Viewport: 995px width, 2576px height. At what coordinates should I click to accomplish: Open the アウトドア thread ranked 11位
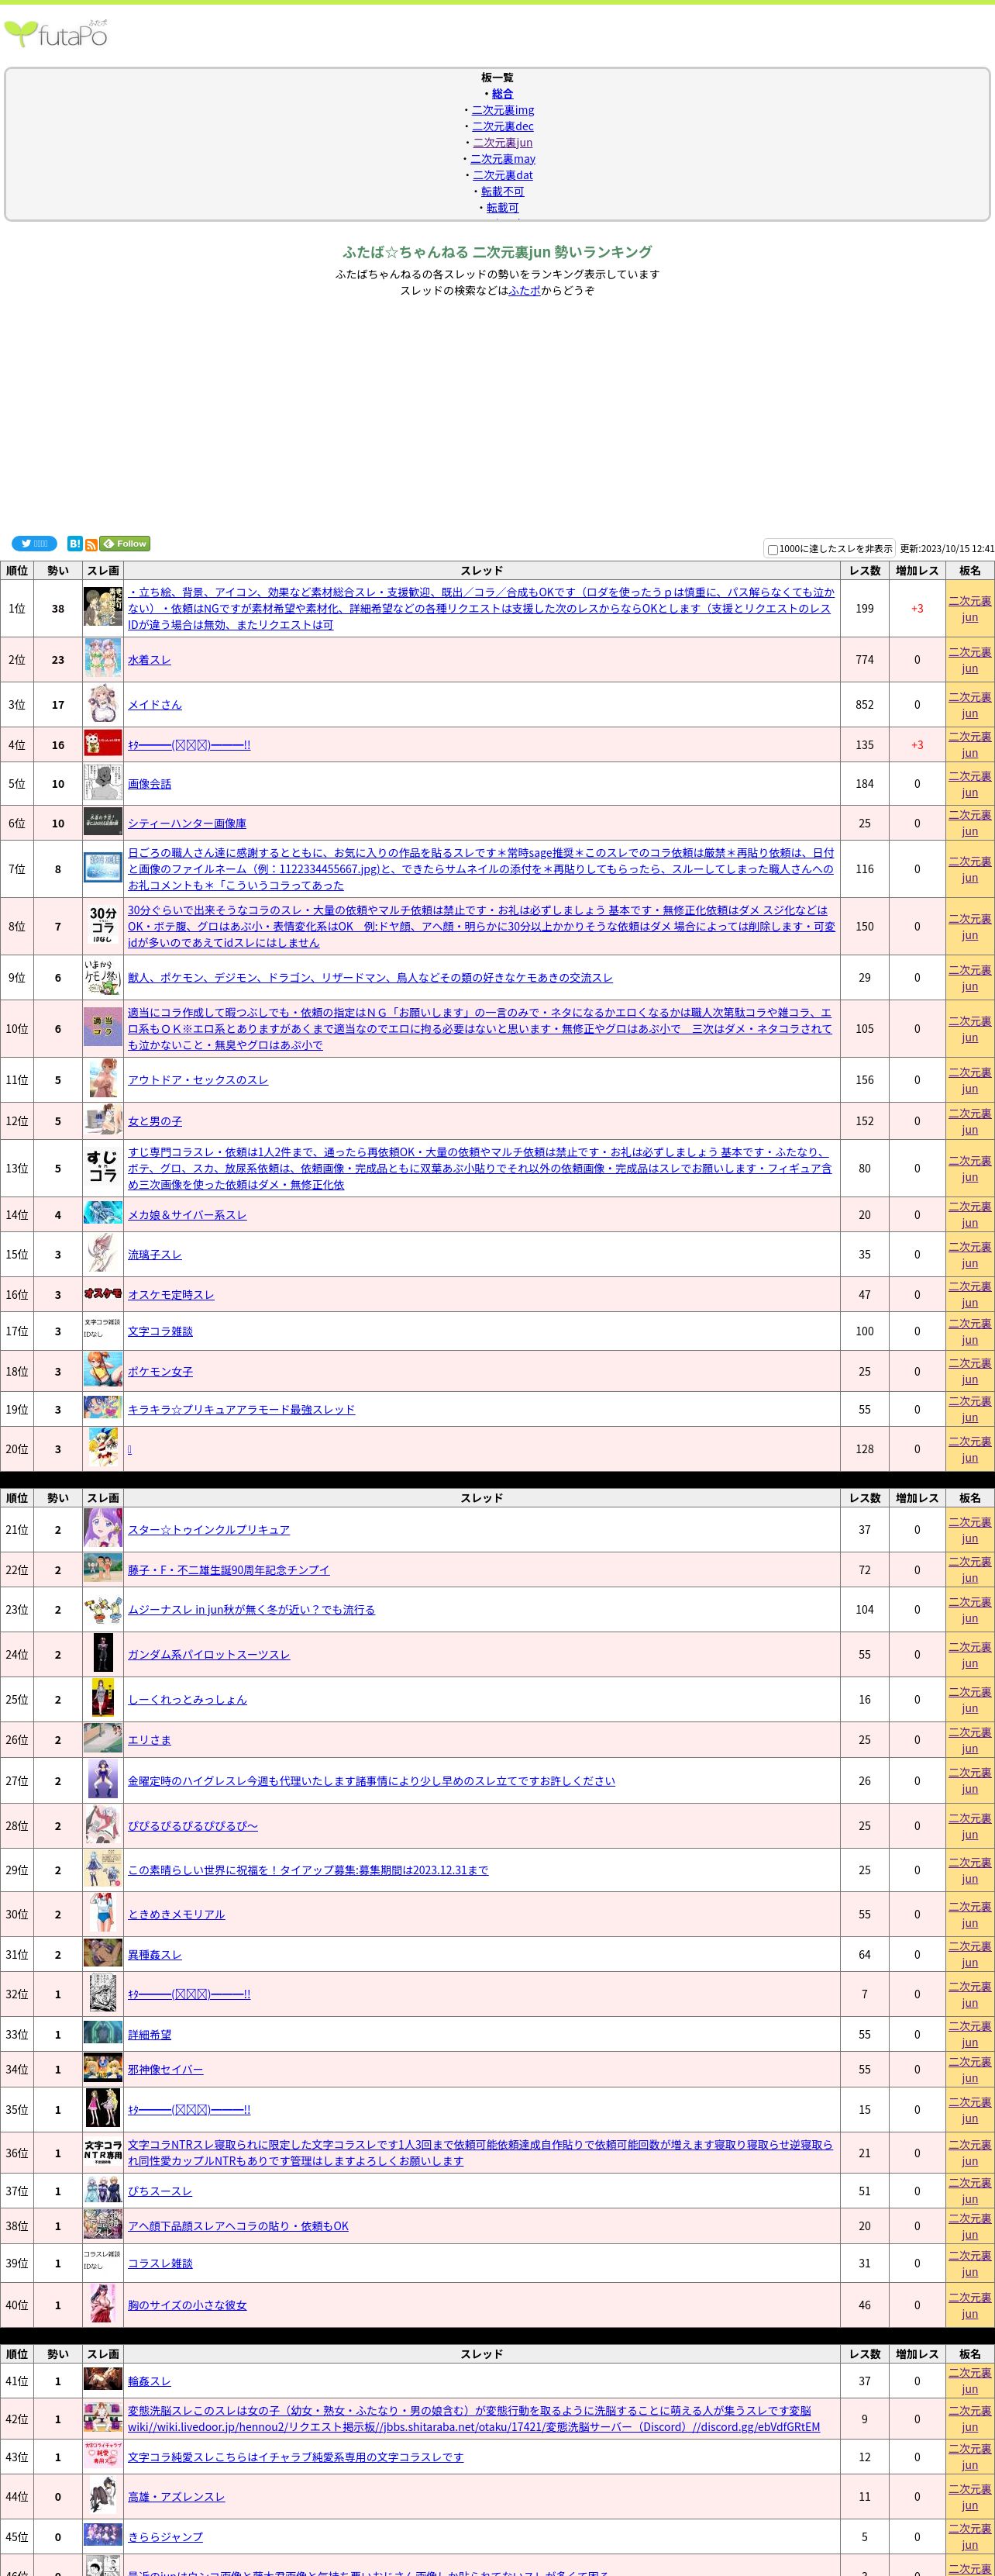198,1080
